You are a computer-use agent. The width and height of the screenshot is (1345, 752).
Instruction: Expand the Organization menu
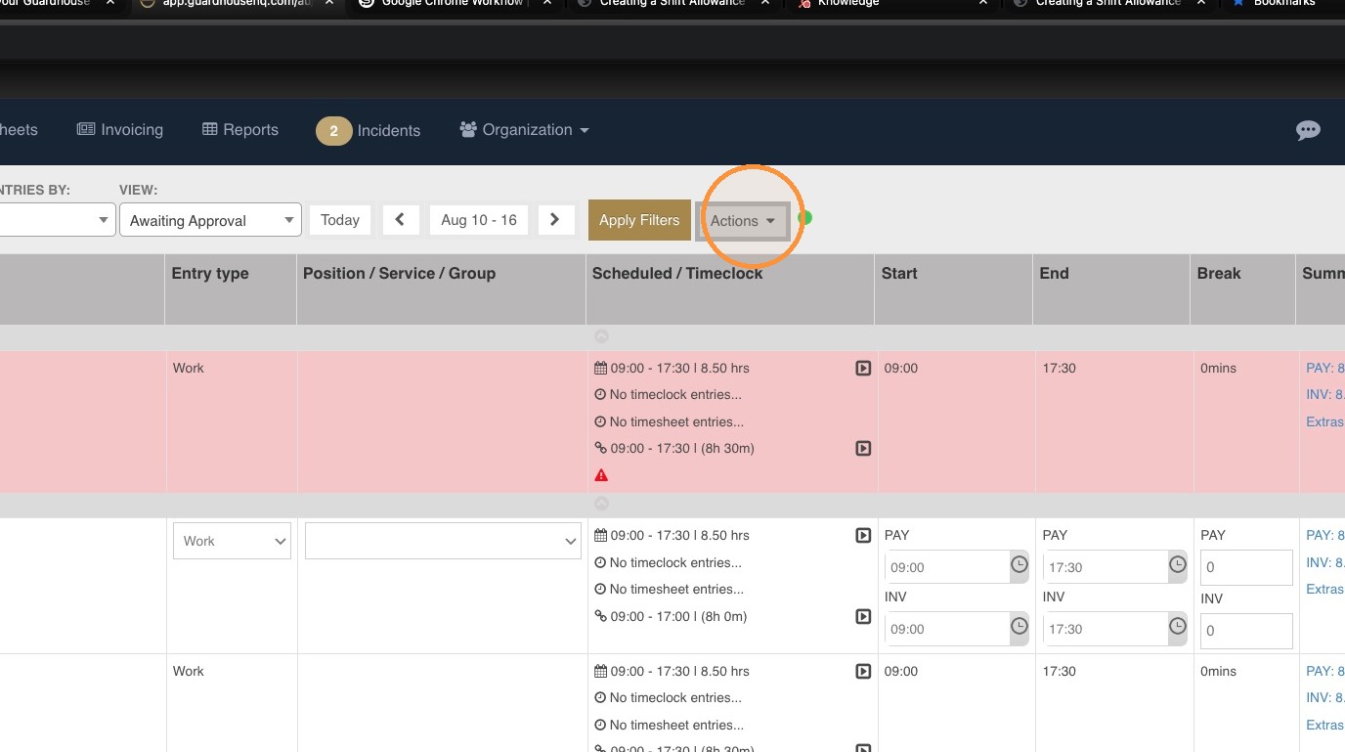click(x=524, y=129)
